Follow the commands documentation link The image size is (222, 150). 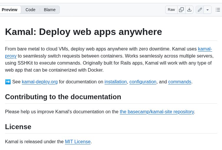pos(180,82)
